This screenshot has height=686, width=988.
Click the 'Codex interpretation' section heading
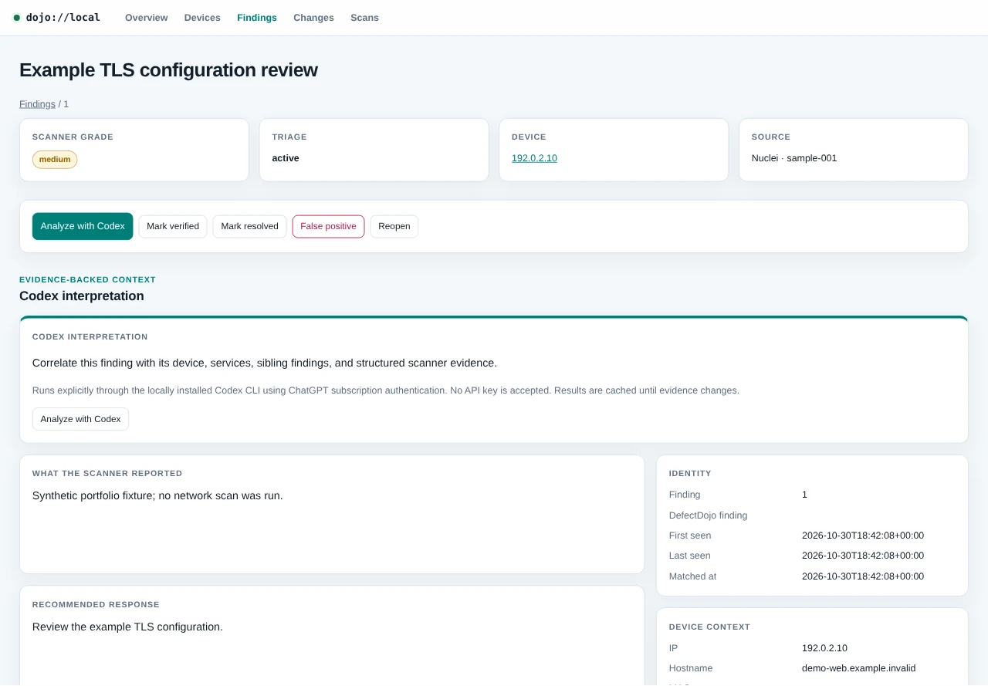click(82, 296)
